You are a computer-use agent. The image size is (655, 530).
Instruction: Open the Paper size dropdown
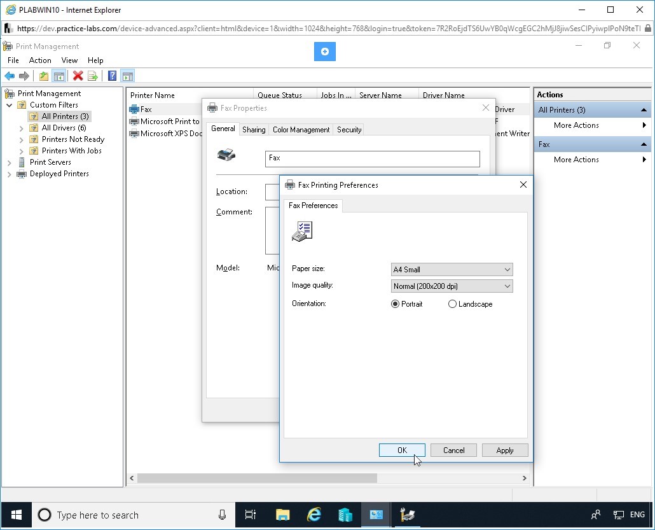point(452,270)
